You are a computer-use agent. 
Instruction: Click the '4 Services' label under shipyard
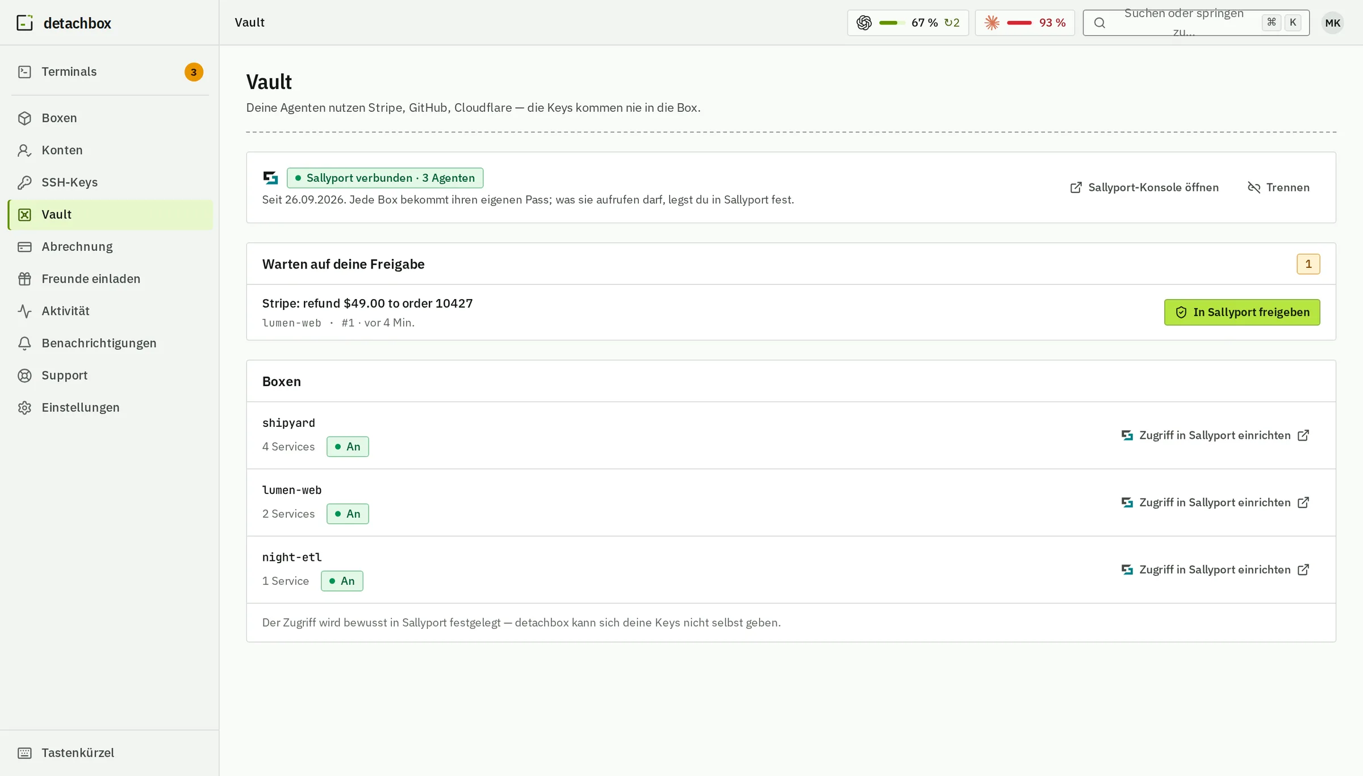tap(289, 447)
